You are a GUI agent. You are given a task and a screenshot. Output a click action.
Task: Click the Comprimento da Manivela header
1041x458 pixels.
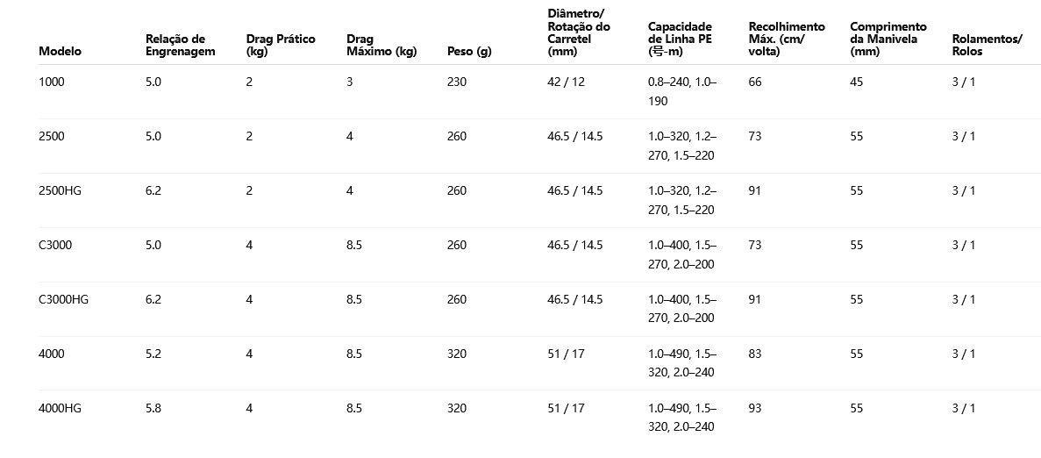pos(888,39)
